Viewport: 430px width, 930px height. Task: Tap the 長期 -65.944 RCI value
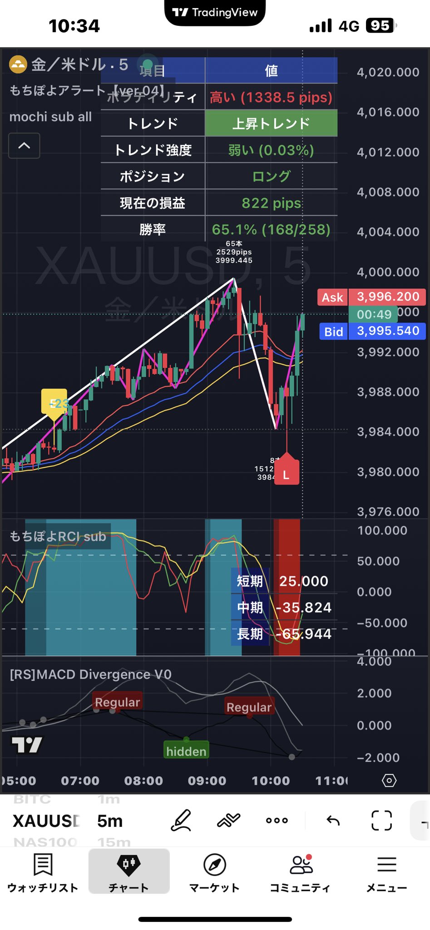(x=303, y=633)
